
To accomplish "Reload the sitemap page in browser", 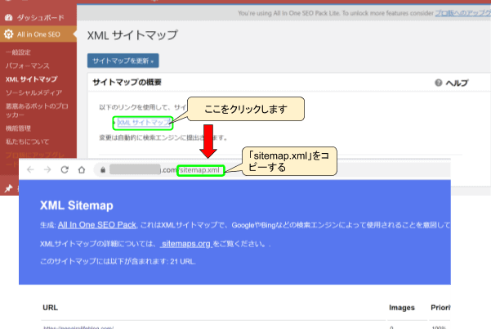I will [x=63, y=169].
